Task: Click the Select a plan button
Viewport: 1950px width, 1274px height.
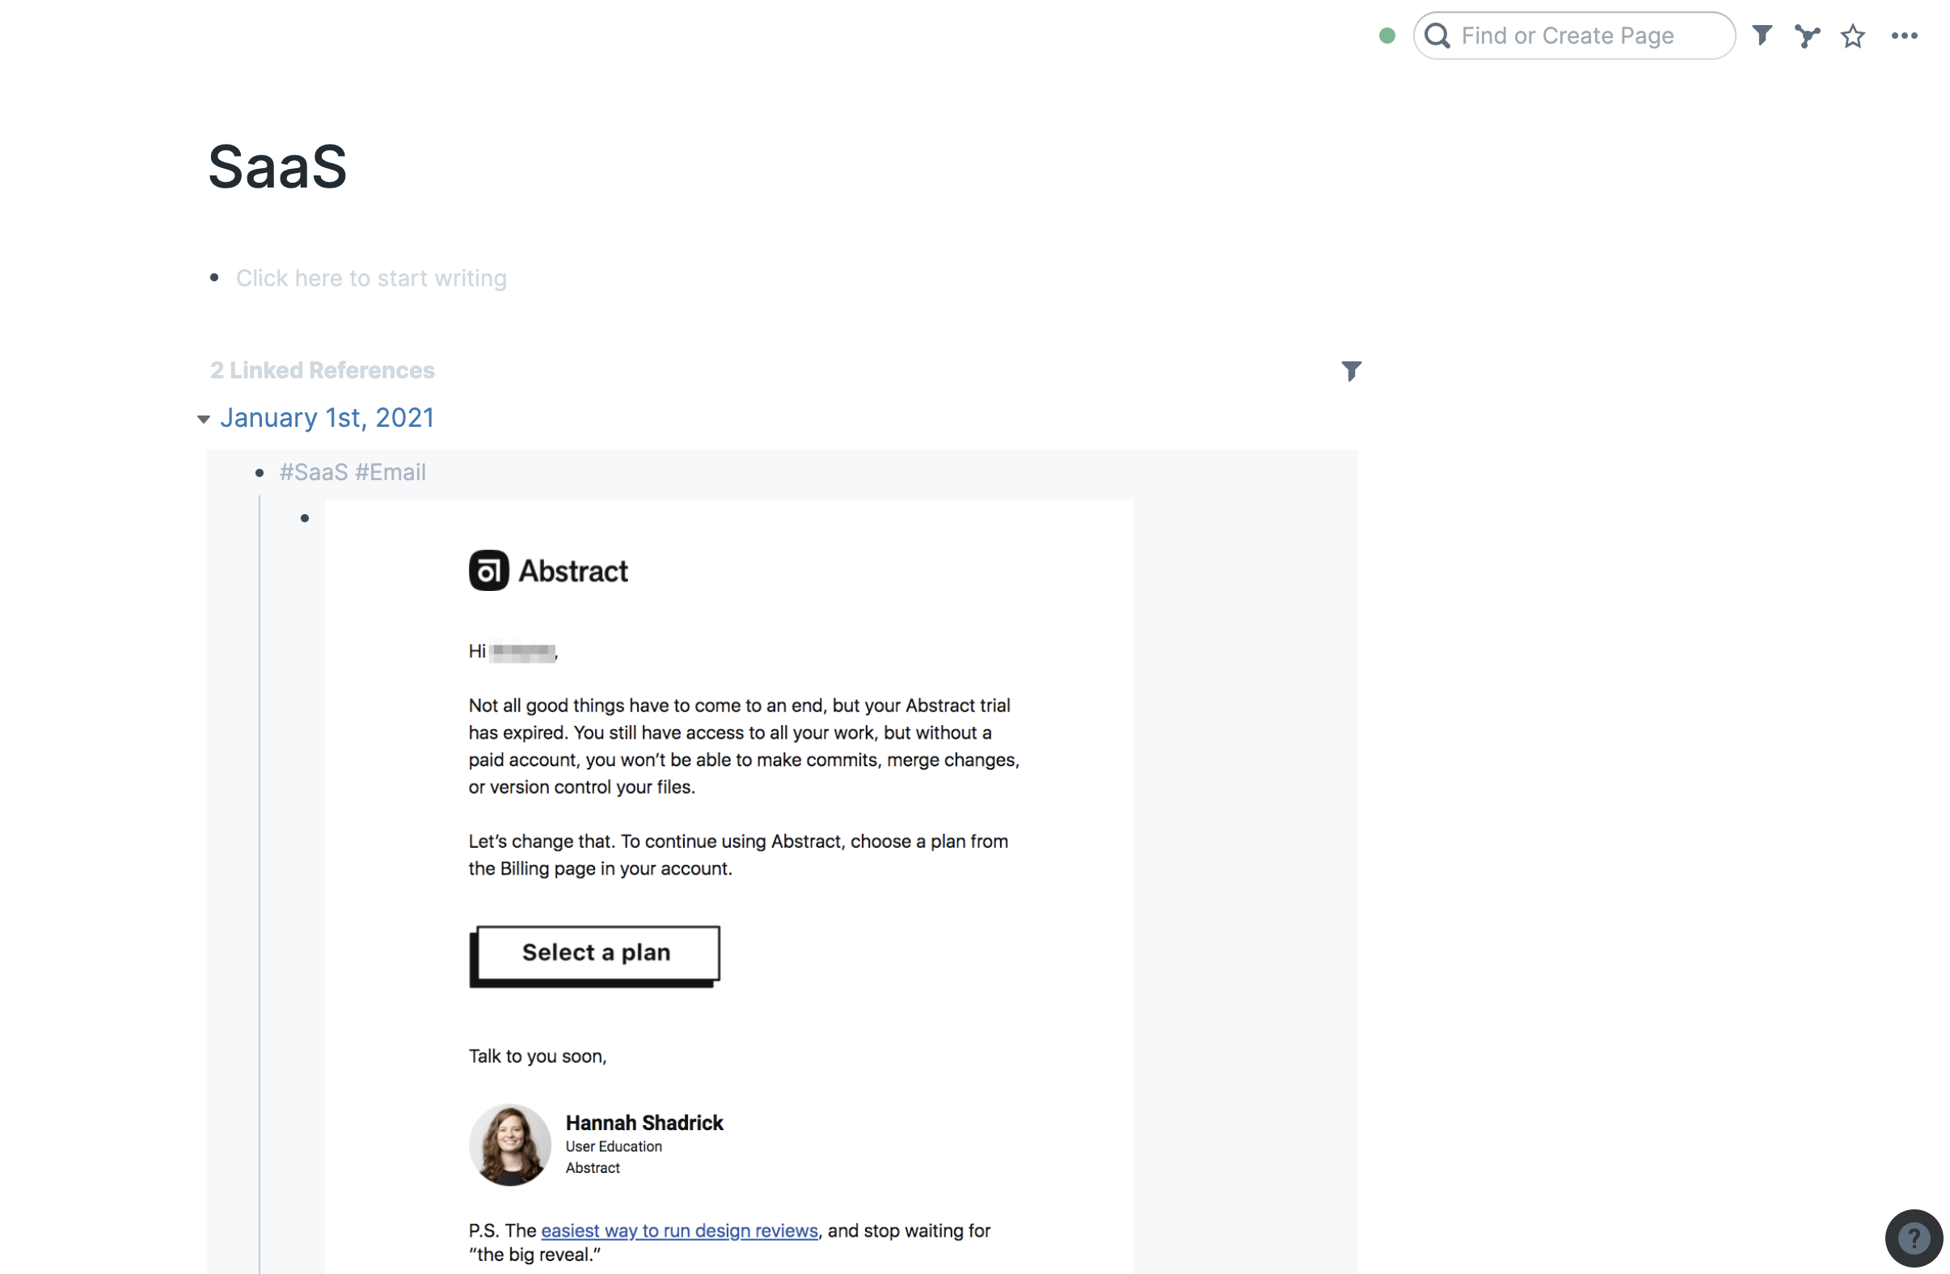Action: coord(596,952)
